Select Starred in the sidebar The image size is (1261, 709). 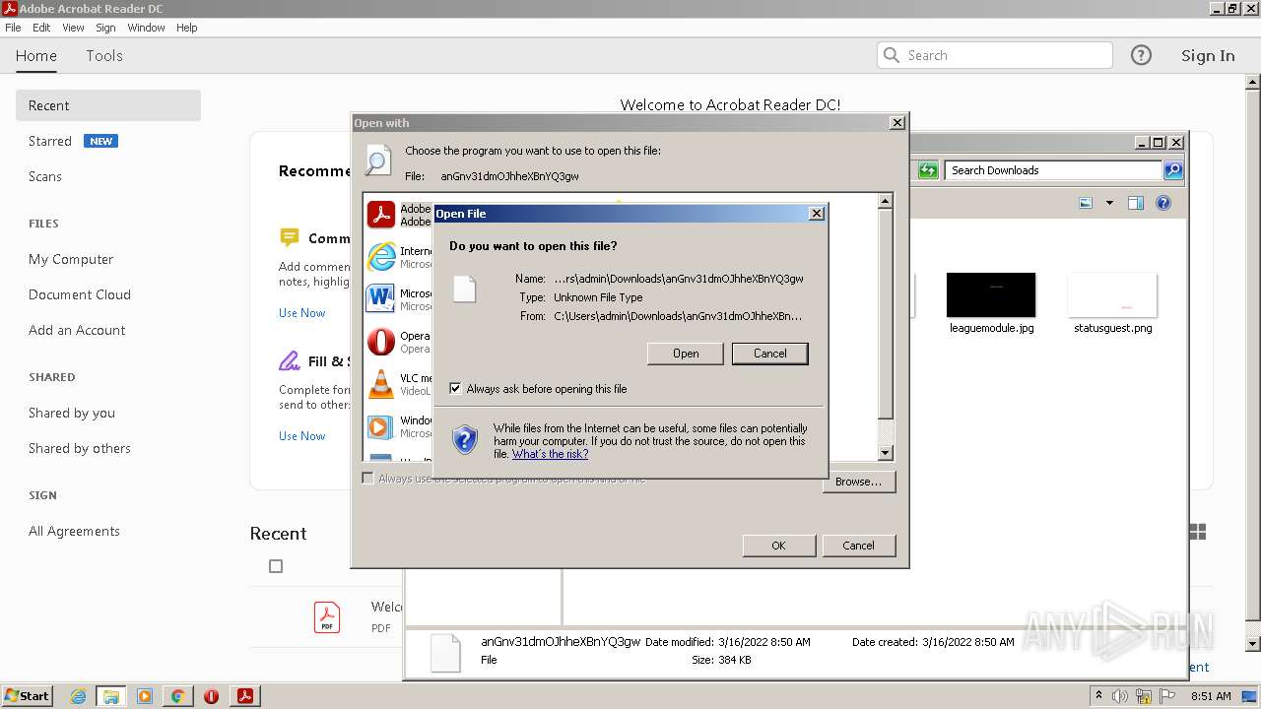coord(50,141)
